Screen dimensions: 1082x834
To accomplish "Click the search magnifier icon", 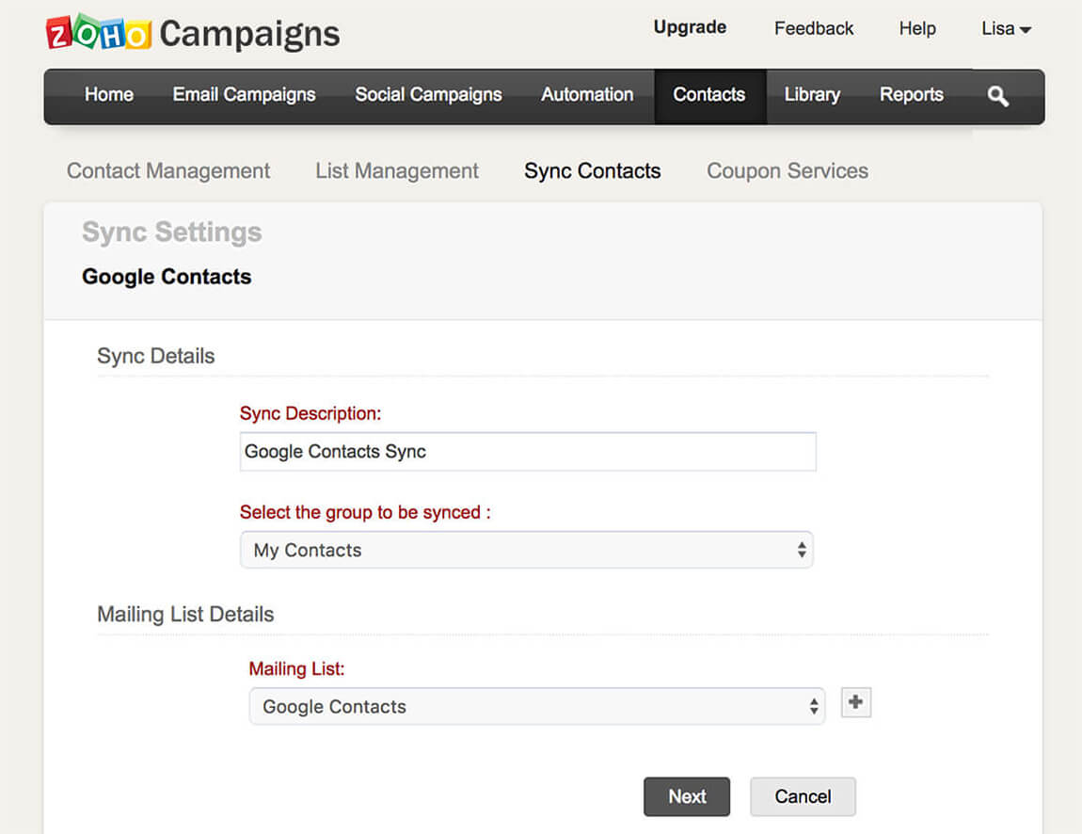I will [998, 95].
